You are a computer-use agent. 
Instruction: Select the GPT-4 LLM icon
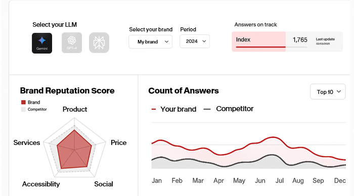(72, 42)
